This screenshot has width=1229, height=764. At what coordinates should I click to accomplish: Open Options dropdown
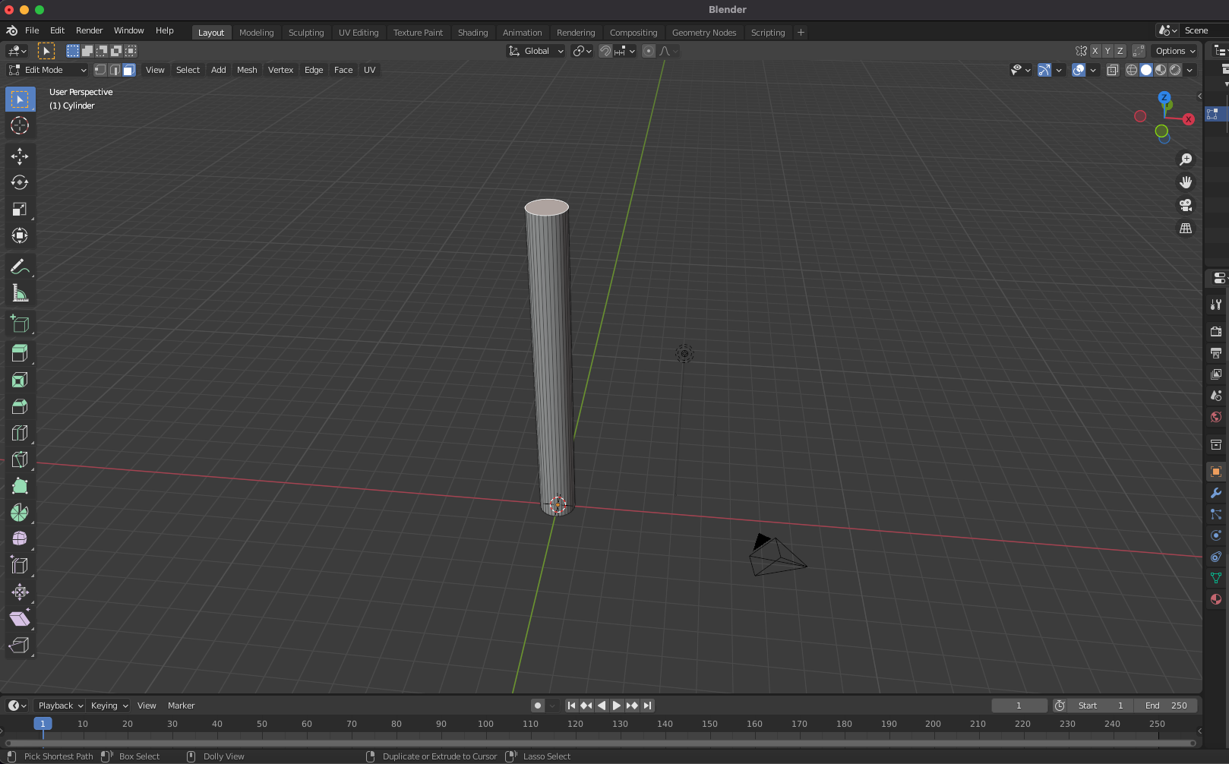click(1175, 51)
